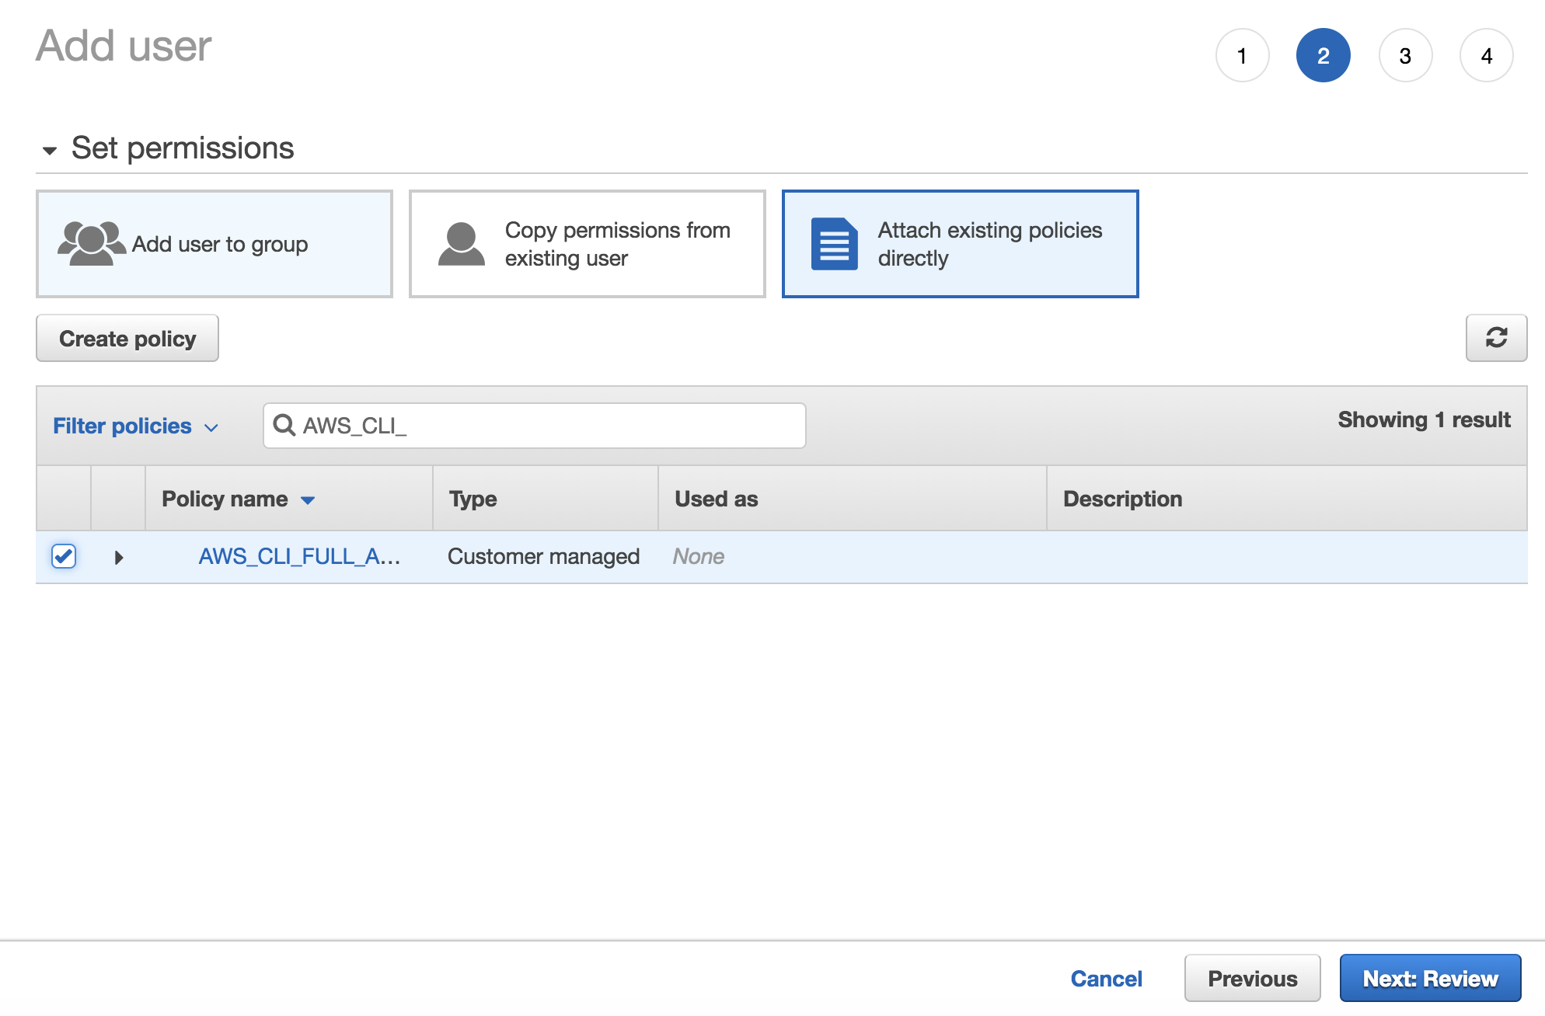Image resolution: width=1545 pixels, height=1016 pixels.
Task: Choose Attach existing policies directly
Action: [x=961, y=244]
